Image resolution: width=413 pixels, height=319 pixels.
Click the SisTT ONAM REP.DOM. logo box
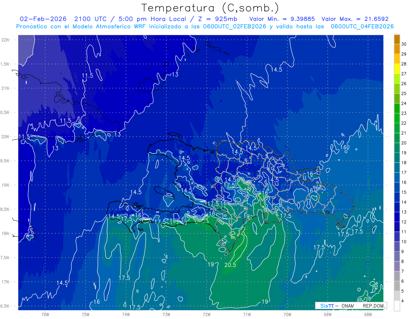pyautogui.click(x=351, y=306)
